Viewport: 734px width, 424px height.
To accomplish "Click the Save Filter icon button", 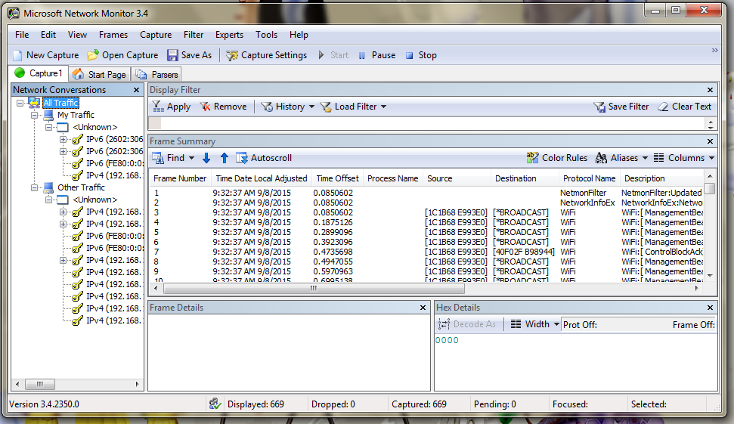I will 599,107.
